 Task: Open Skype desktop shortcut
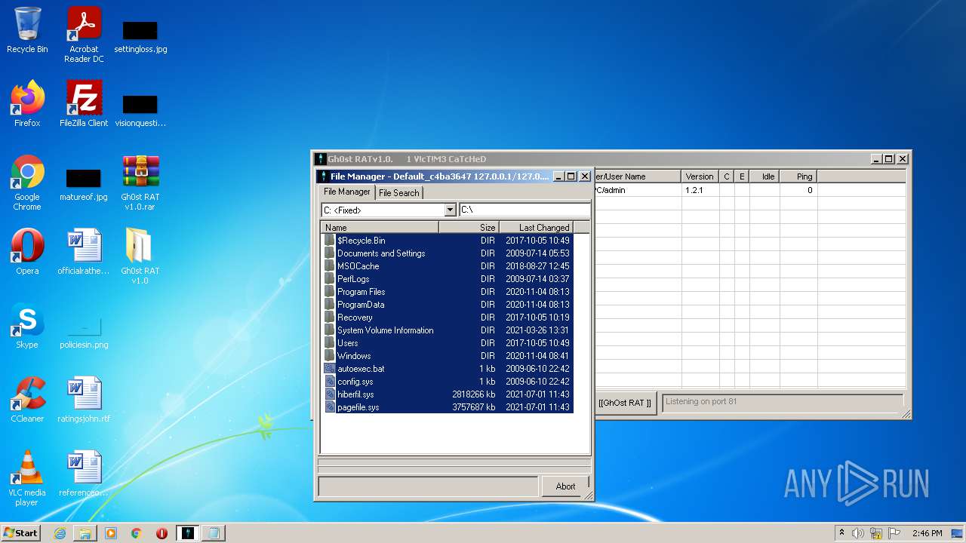point(27,326)
